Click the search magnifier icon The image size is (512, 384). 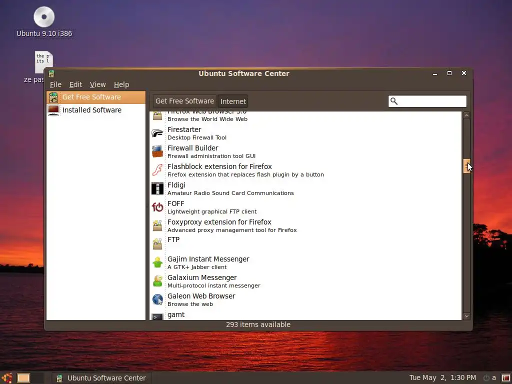[394, 101]
